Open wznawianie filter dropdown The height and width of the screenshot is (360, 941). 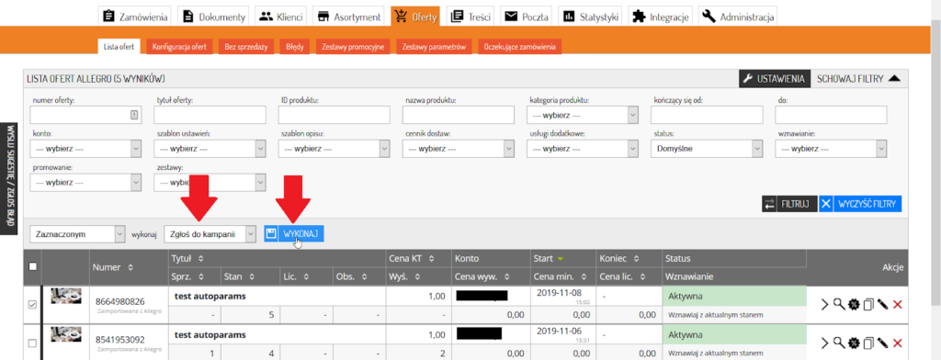[831, 148]
